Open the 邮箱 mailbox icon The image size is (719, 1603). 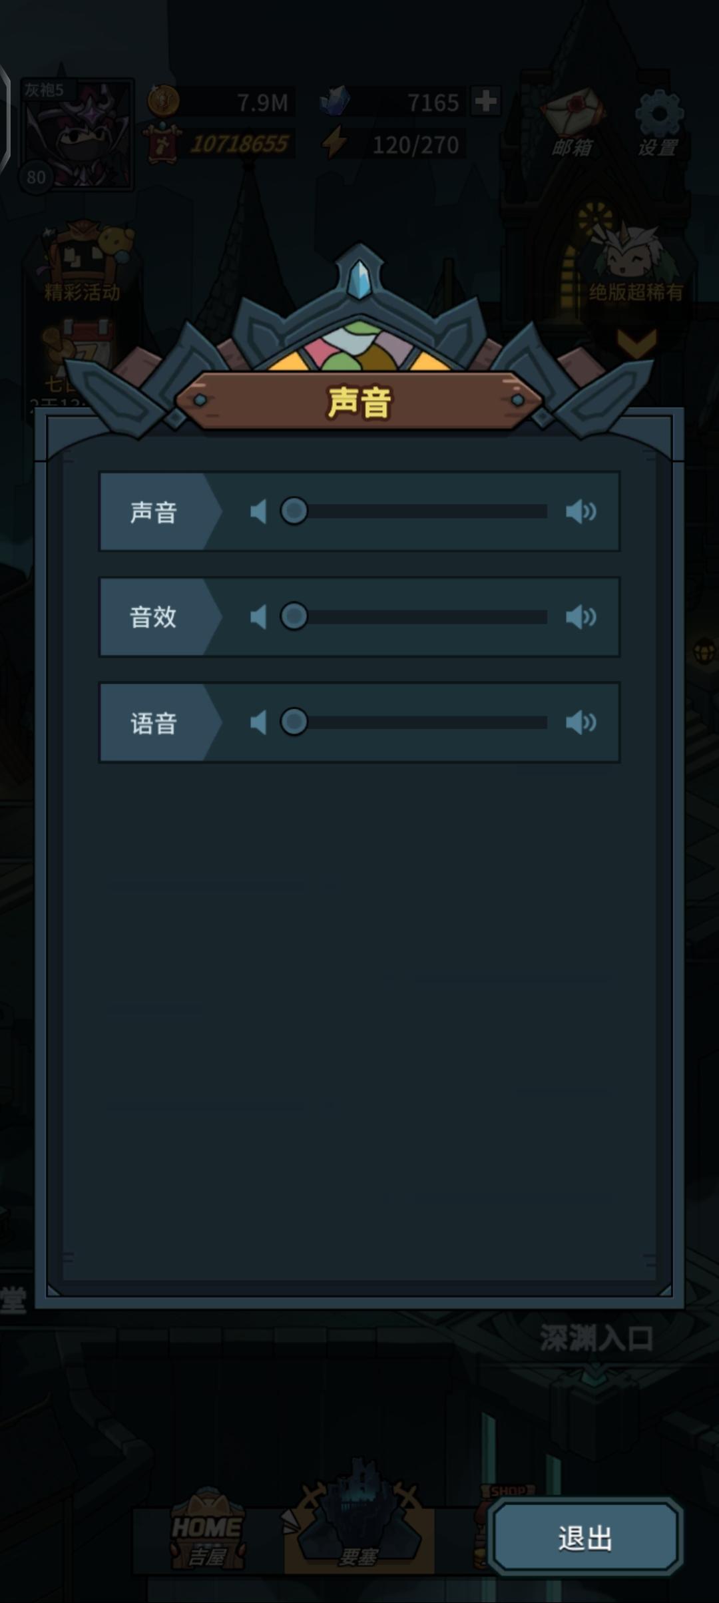[x=572, y=124]
